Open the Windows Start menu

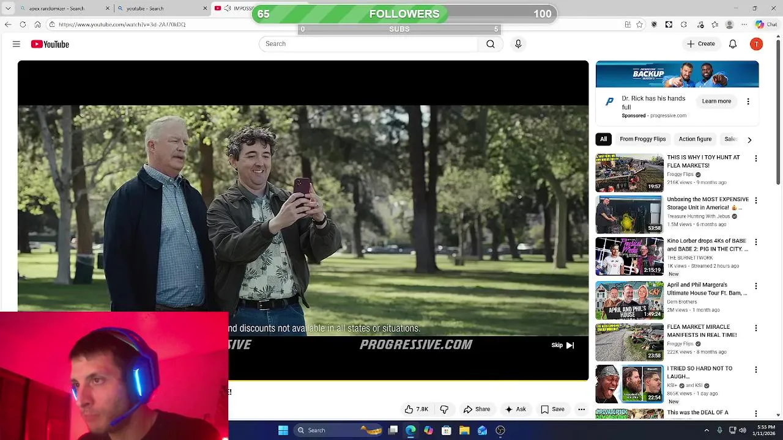tap(283, 430)
